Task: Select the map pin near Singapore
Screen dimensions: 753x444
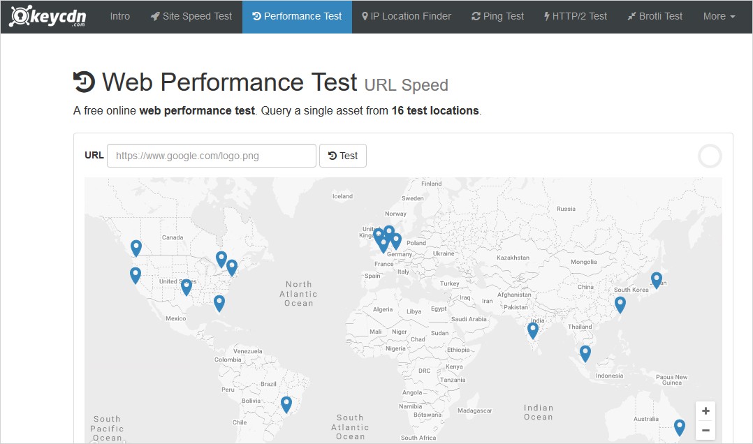Action: [x=585, y=353]
